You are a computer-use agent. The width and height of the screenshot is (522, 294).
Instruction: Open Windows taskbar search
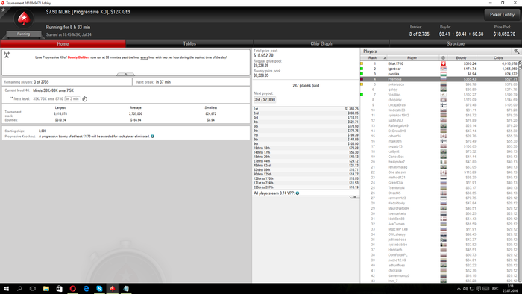[x=19, y=289]
